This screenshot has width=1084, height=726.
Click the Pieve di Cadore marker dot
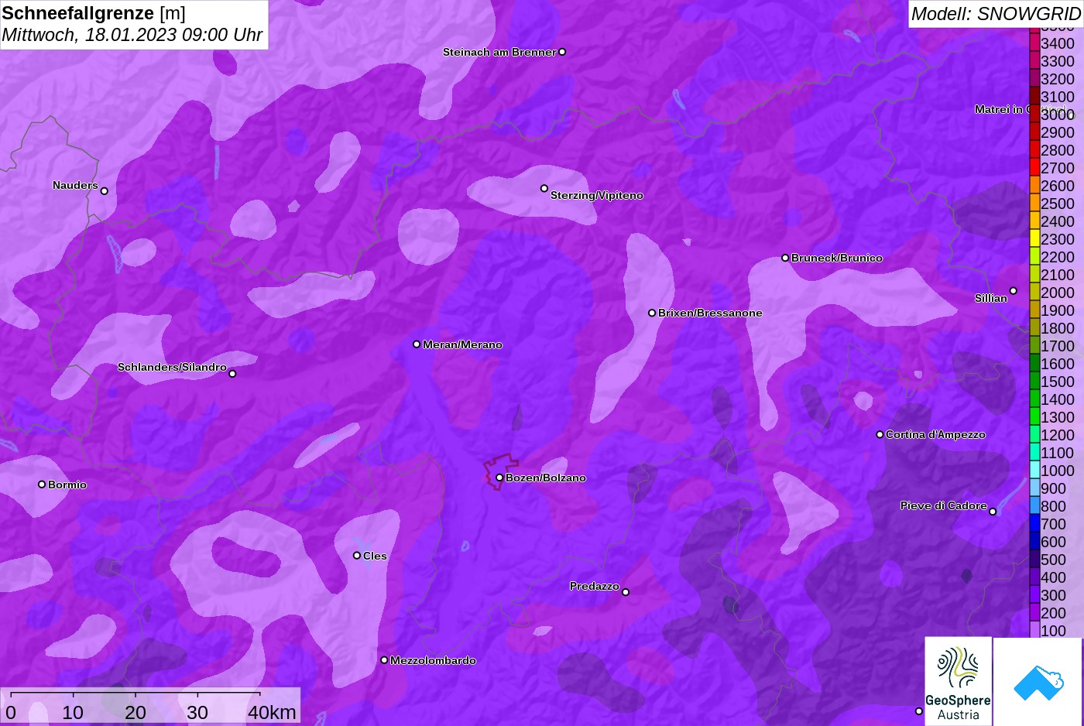tap(993, 512)
